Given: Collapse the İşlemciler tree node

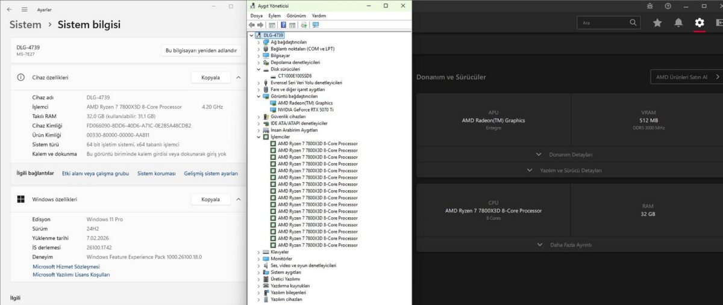Looking at the screenshot, I should click(x=258, y=137).
